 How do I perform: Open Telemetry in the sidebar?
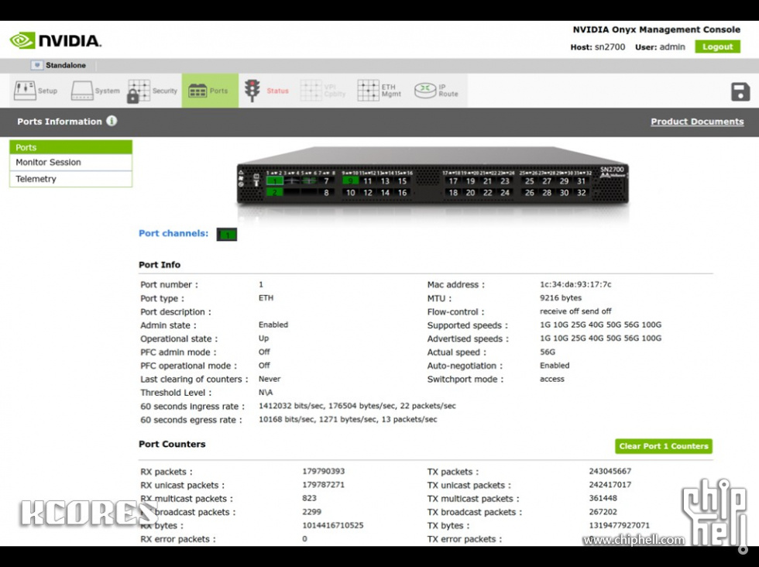tap(70, 179)
